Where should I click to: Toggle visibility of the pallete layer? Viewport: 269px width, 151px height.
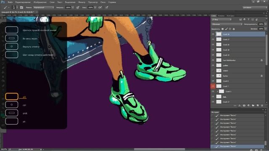point(213,65)
